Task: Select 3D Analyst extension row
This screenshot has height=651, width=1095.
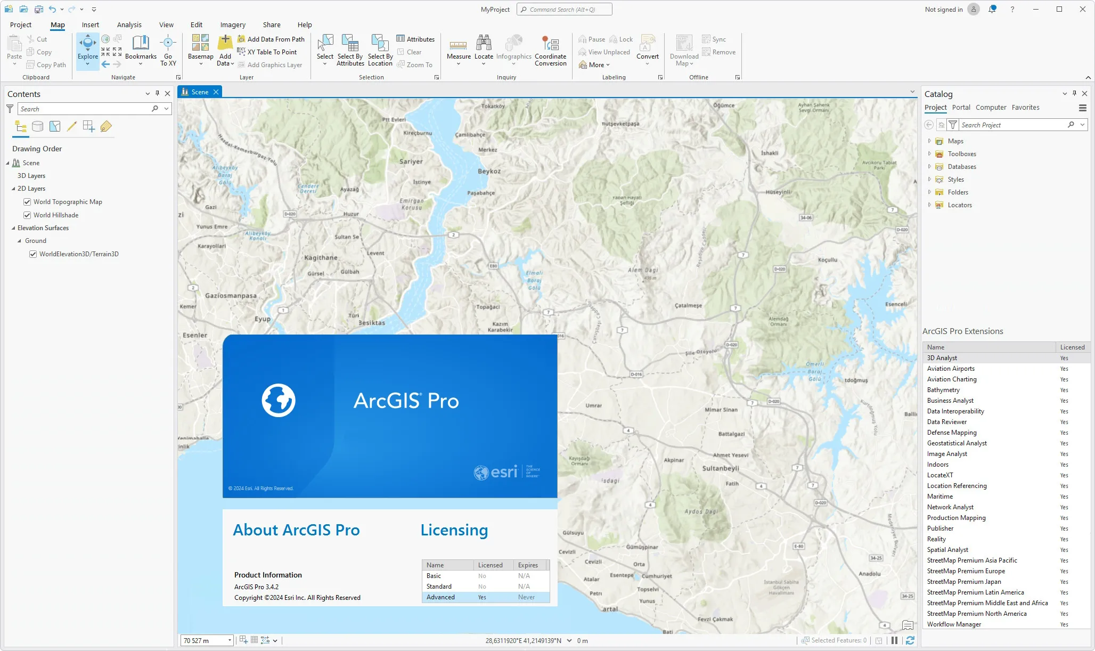Action: 1006,358
